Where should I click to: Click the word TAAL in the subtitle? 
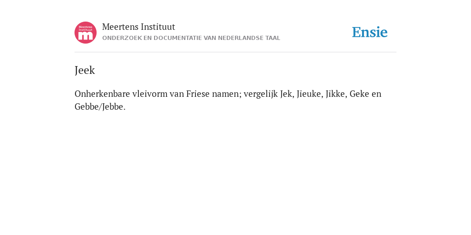[273, 38]
